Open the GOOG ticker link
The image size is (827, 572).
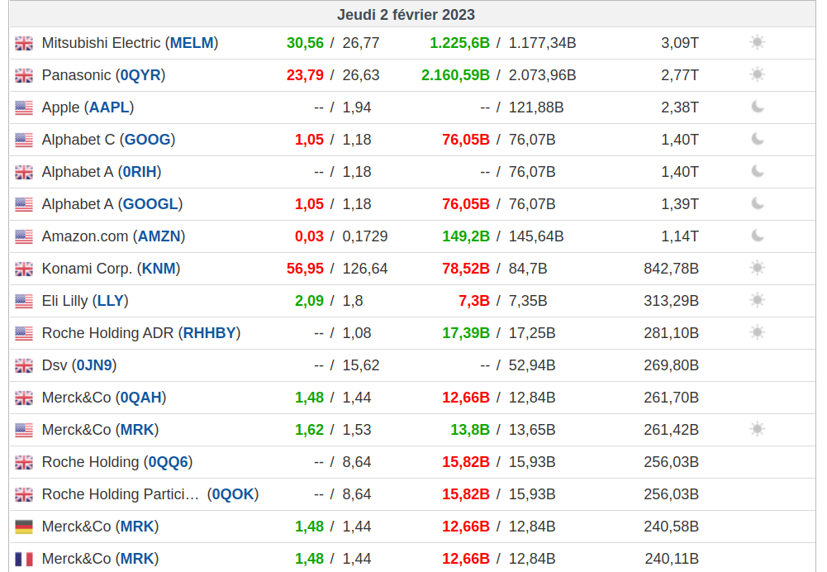(147, 140)
